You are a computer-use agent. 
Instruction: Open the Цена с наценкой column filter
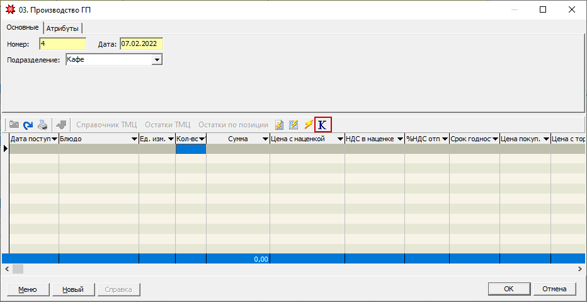point(339,139)
